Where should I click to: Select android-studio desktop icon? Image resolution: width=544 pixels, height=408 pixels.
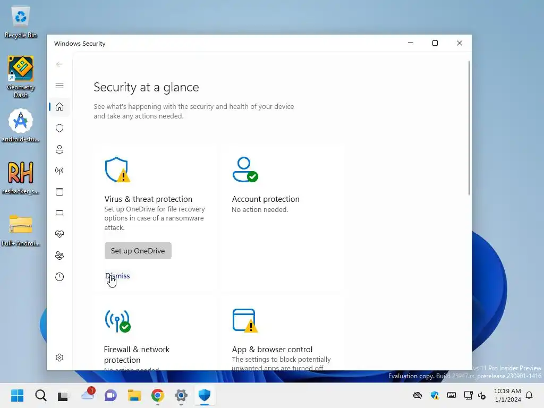pos(21,126)
